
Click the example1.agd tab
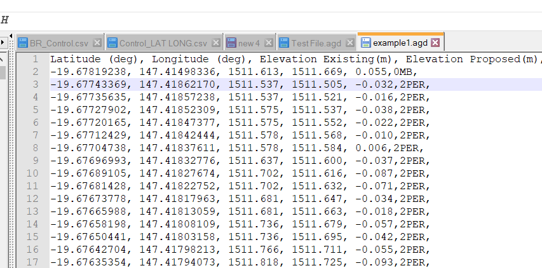pos(400,43)
